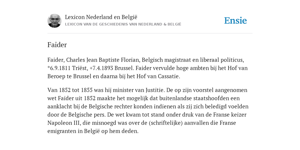Click the phrase Van 1852 tot 1855

tap(70, 90)
